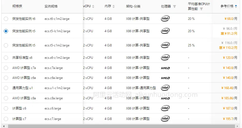
Task: Open the 处理器 filter funnel
Action: [175, 6]
